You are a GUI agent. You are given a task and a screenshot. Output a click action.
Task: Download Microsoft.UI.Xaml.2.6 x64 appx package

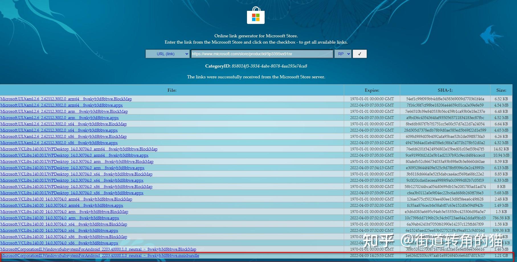tap(59, 130)
